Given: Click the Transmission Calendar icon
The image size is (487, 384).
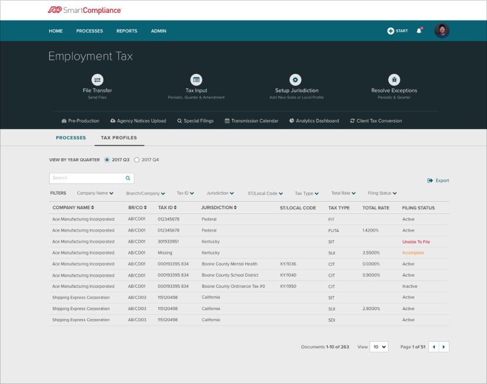Looking at the screenshot, I should click(x=227, y=121).
